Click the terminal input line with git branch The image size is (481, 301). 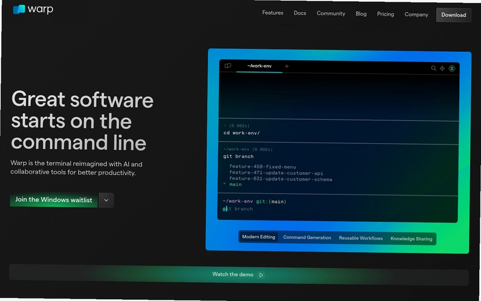point(237,209)
